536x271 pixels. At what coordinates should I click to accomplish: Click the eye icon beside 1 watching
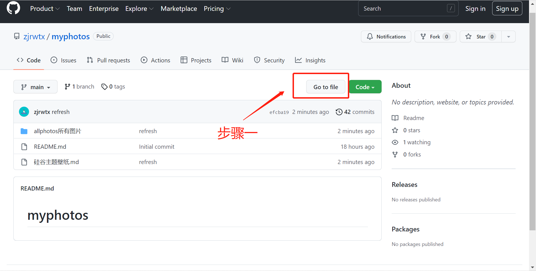pyautogui.click(x=395, y=142)
